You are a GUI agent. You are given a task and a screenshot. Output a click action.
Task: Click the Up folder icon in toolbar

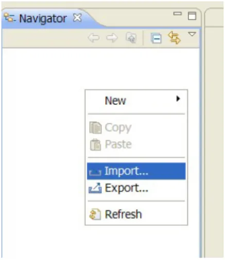pyautogui.click(x=131, y=38)
